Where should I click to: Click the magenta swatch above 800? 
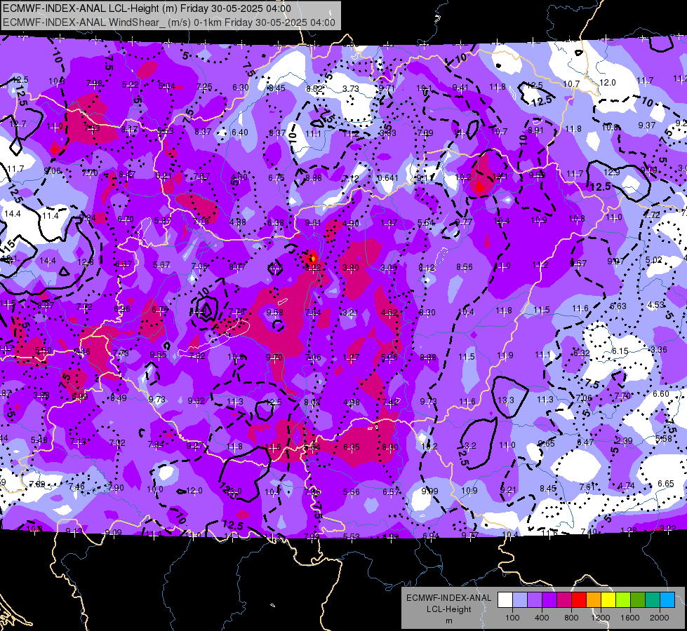[564, 600]
